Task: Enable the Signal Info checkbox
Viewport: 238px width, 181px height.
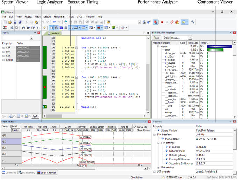Action: pos(135,127)
